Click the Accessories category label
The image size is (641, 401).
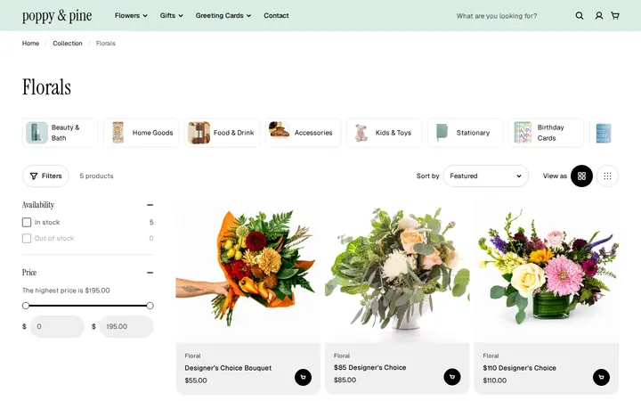click(x=313, y=133)
